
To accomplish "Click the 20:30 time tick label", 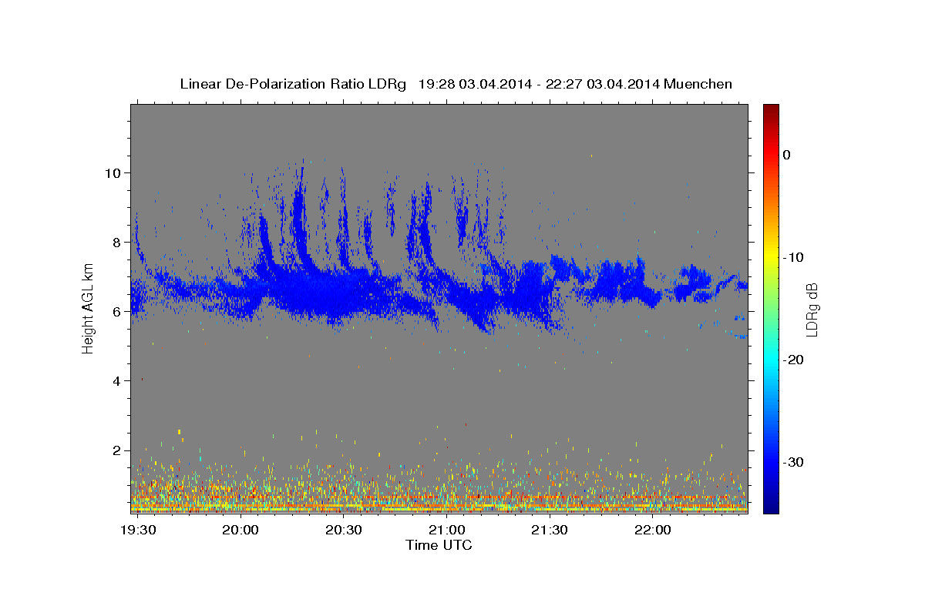I will tap(344, 531).
